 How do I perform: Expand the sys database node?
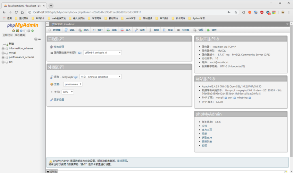pyautogui.click(x=3, y=62)
